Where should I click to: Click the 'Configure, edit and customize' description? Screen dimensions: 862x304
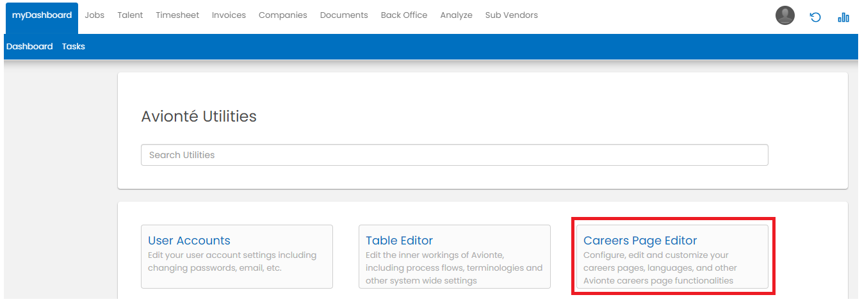click(660, 268)
